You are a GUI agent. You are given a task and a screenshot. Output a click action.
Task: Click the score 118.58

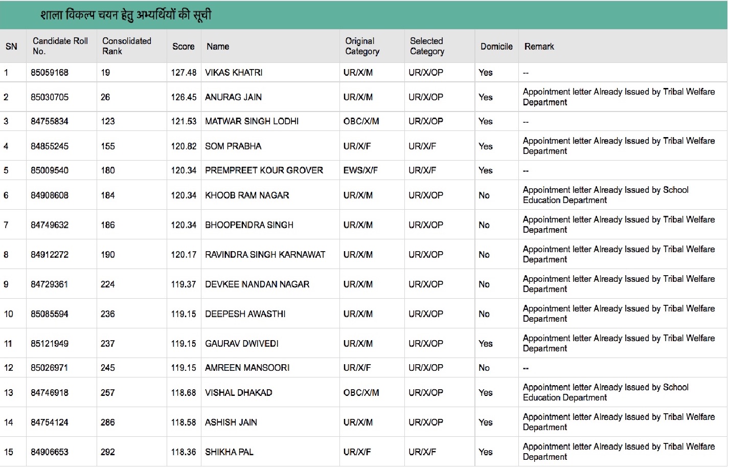click(x=184, y=422)
